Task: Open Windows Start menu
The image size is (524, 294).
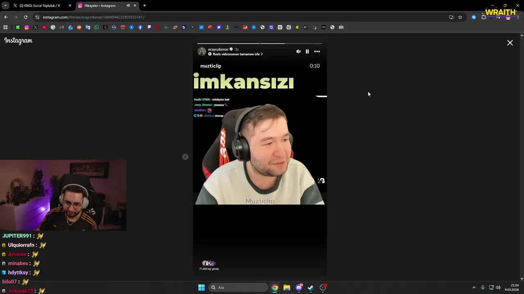Action: click(x=201, y=287)
